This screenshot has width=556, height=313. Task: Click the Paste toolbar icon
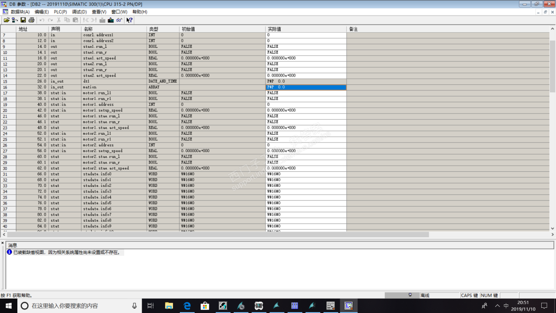(x=75, y=20)
